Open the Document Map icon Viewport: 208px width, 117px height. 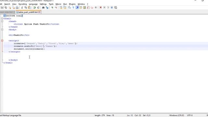[x=84, y=7]
